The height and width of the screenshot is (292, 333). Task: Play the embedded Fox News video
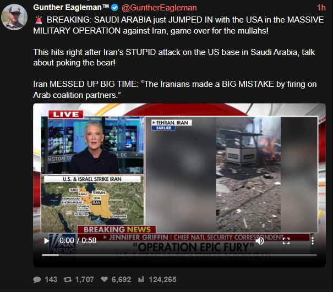46,241
